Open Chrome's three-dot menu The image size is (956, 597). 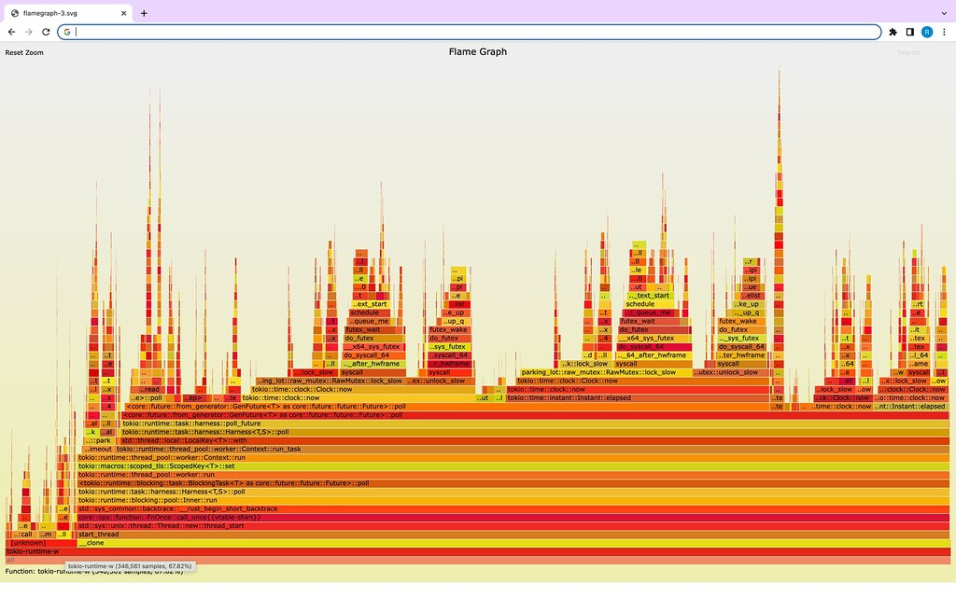945,31
